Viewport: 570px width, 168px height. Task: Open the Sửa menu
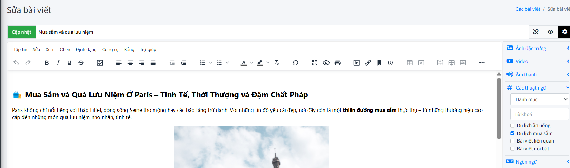coord(36,50)
